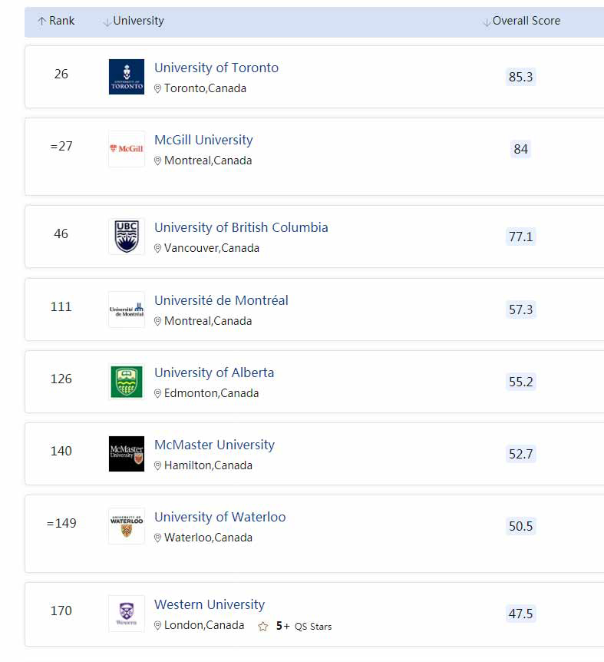604x662 pixels.
Task: Open the Université de Montréal link
Action: 221,300
